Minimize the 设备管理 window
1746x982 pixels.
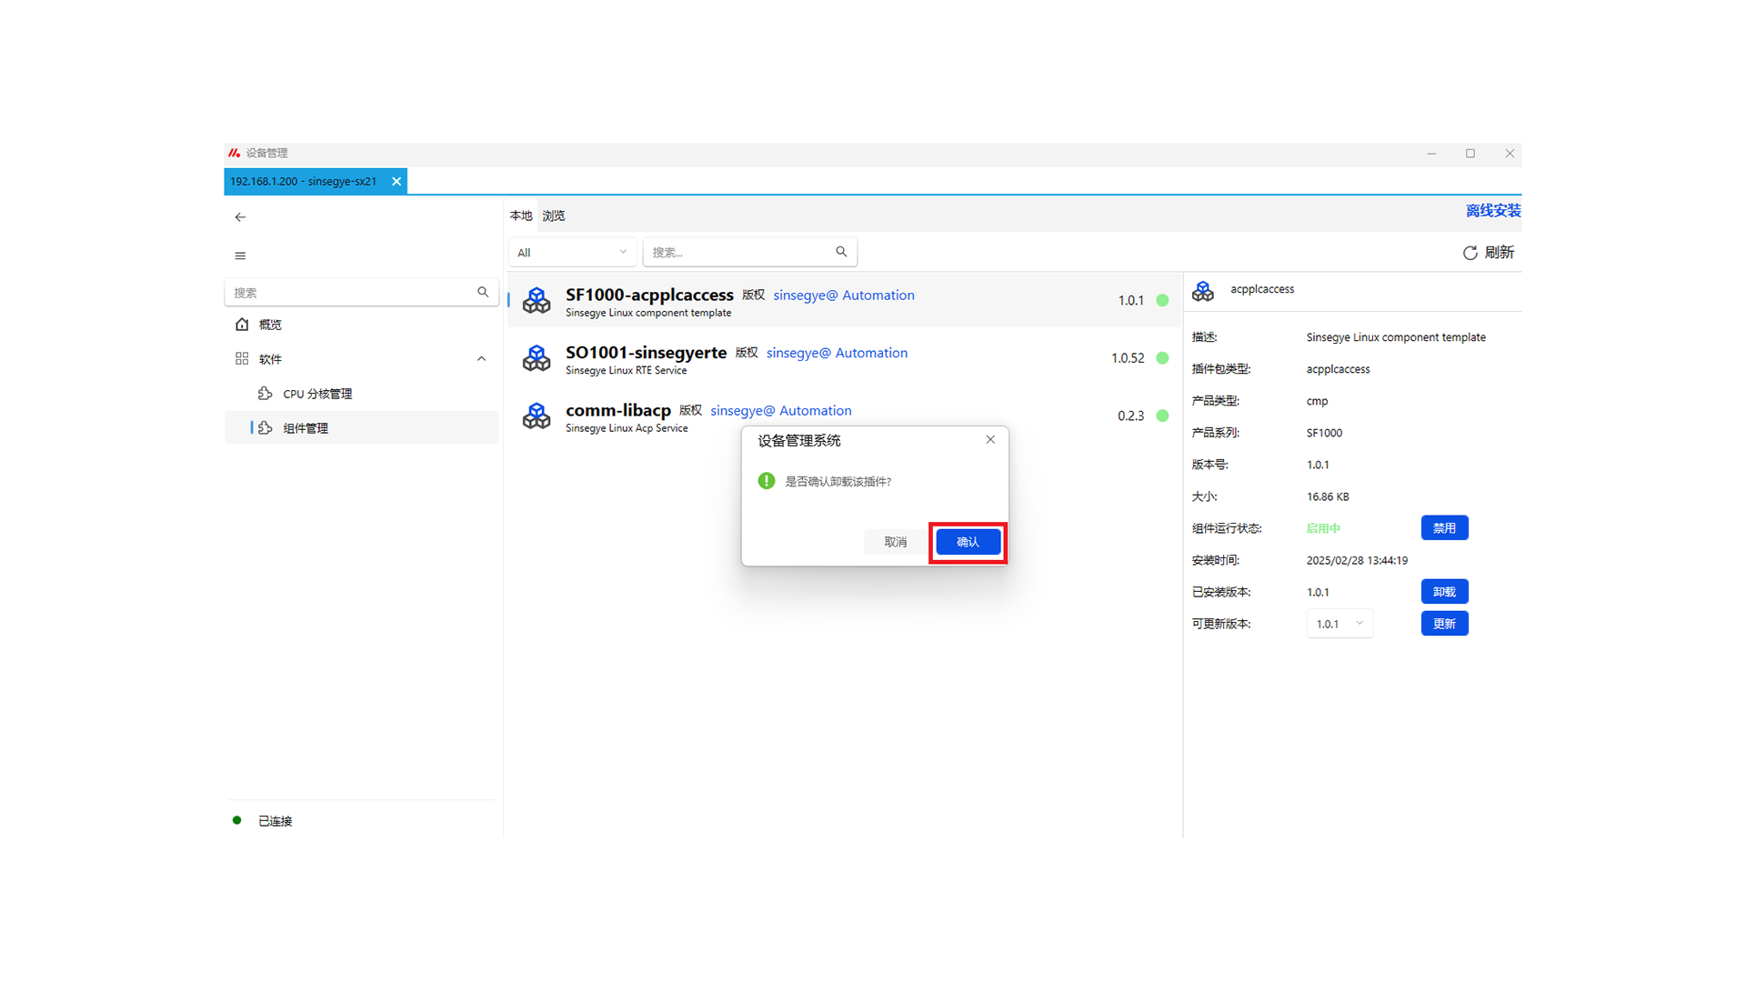coord(1431,154)
